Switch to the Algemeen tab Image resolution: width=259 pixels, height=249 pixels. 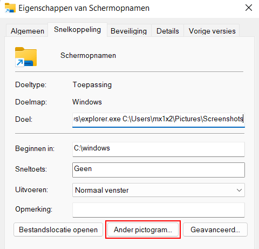click(x=27, y=31)
